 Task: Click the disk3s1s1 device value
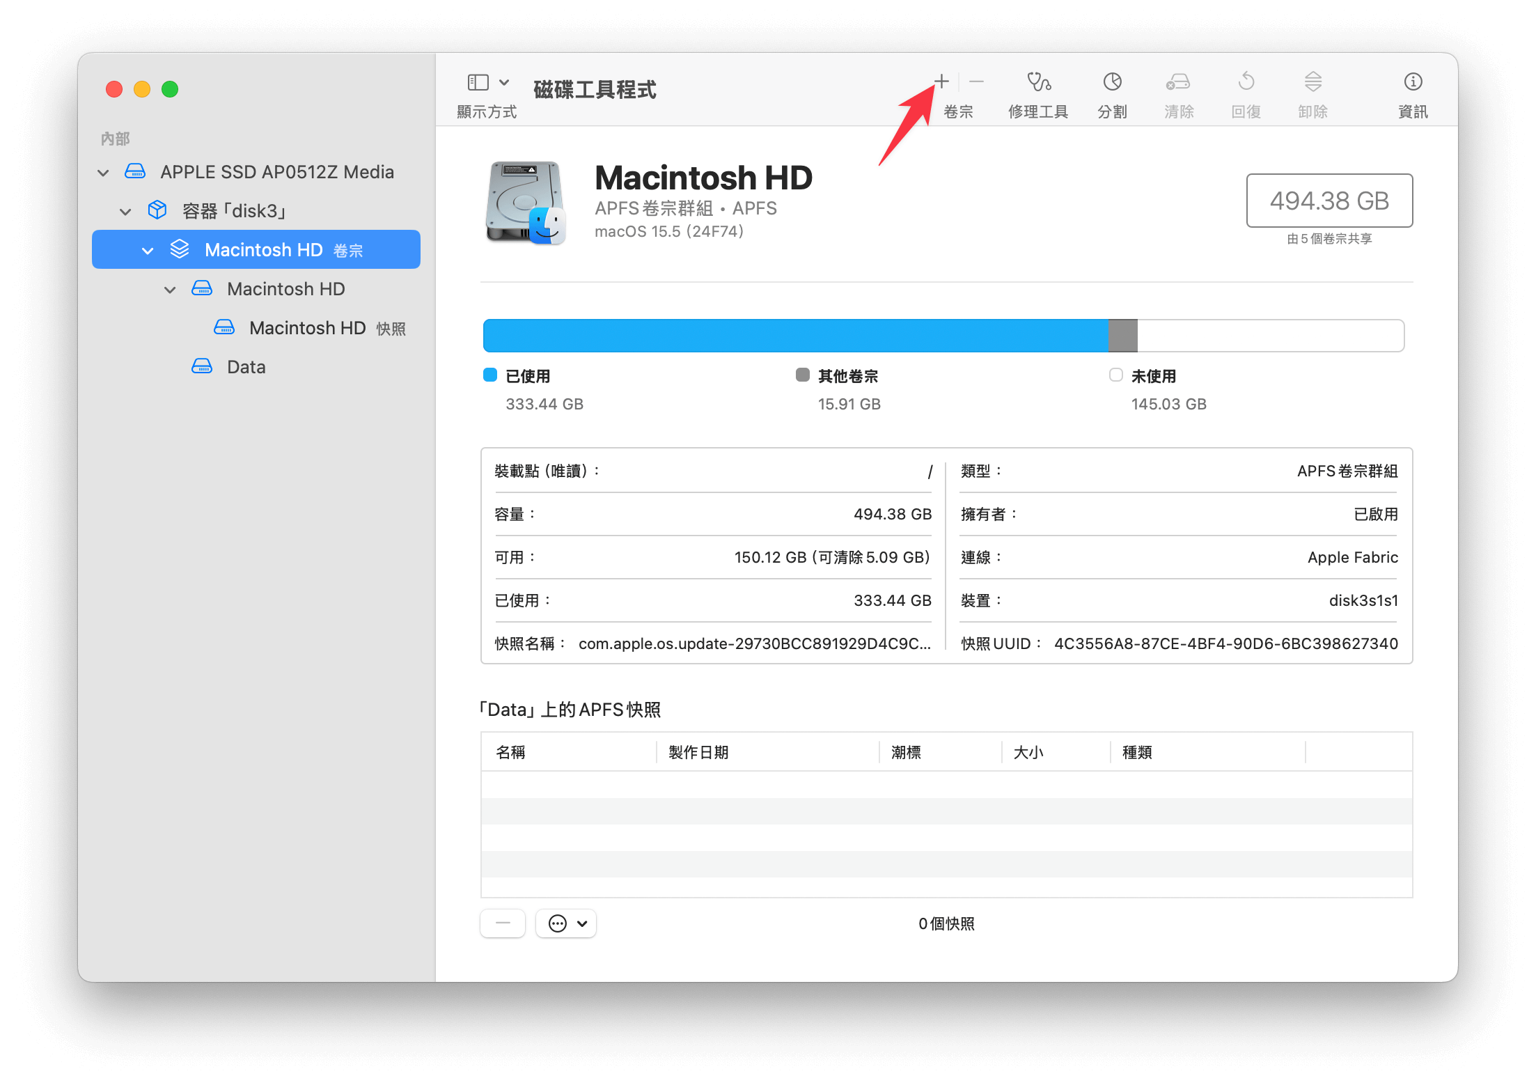[x=1363, y=600]
